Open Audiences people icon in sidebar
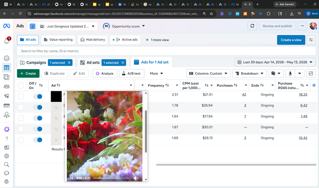 tap(6, 87)
